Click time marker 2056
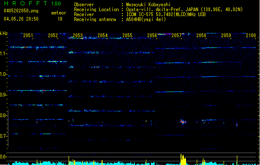Image resolution: width=260 pixels, height=165 pixels. [152, 35]
